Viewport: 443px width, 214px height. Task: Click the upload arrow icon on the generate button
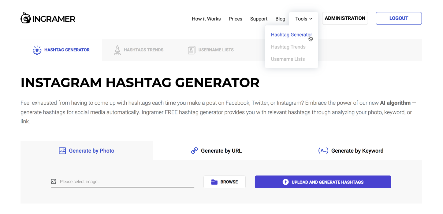pos(285,182)
